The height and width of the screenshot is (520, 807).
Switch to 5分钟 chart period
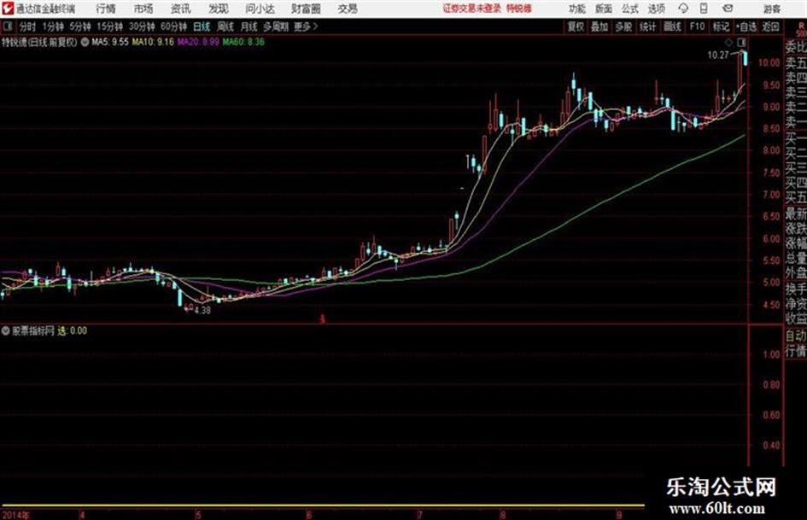[x=80, y=26]
